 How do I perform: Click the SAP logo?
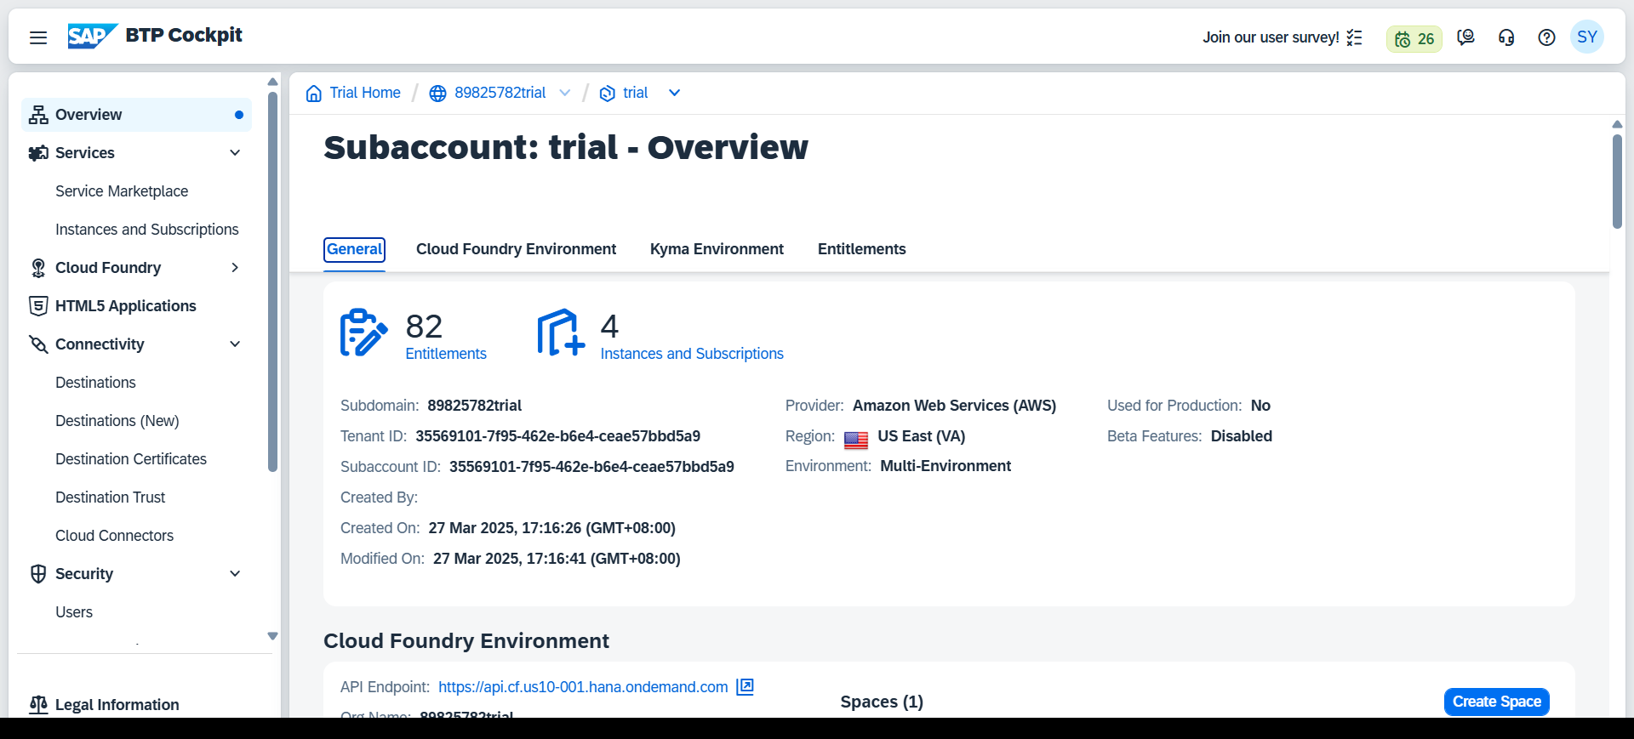(92, 36)
